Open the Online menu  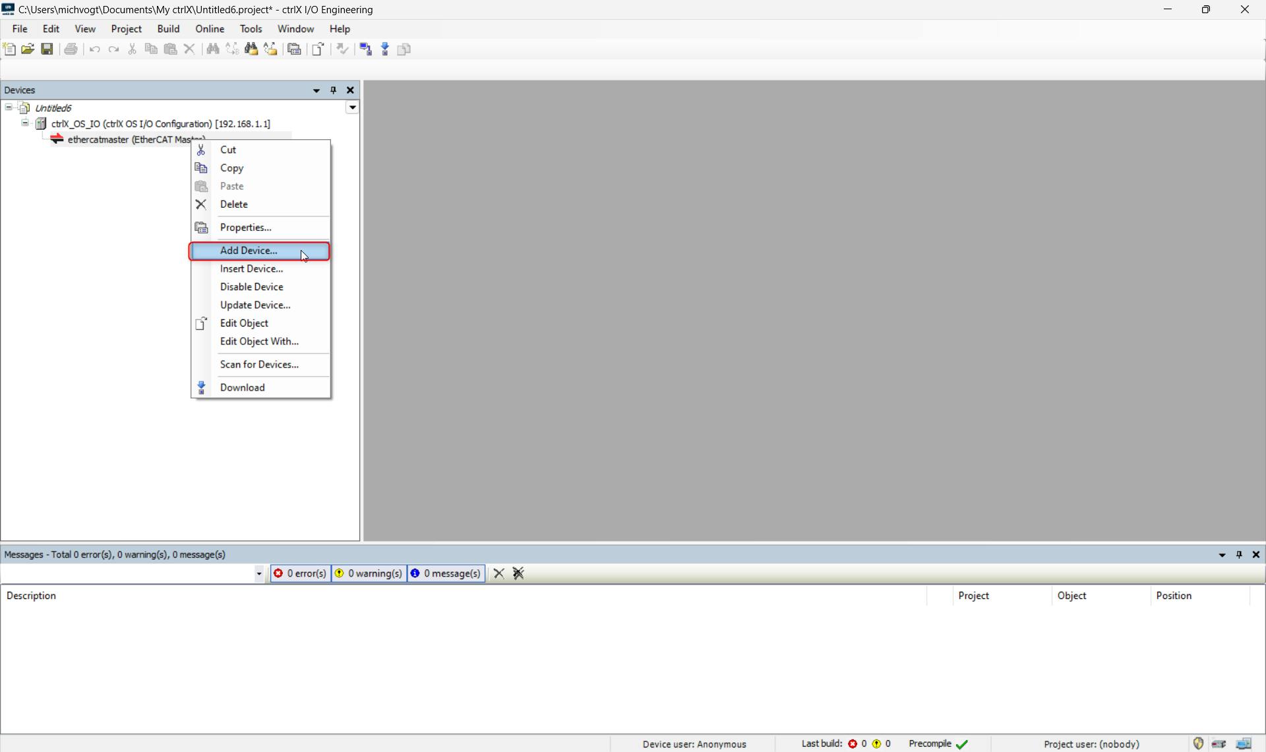[x=210, y=29]
